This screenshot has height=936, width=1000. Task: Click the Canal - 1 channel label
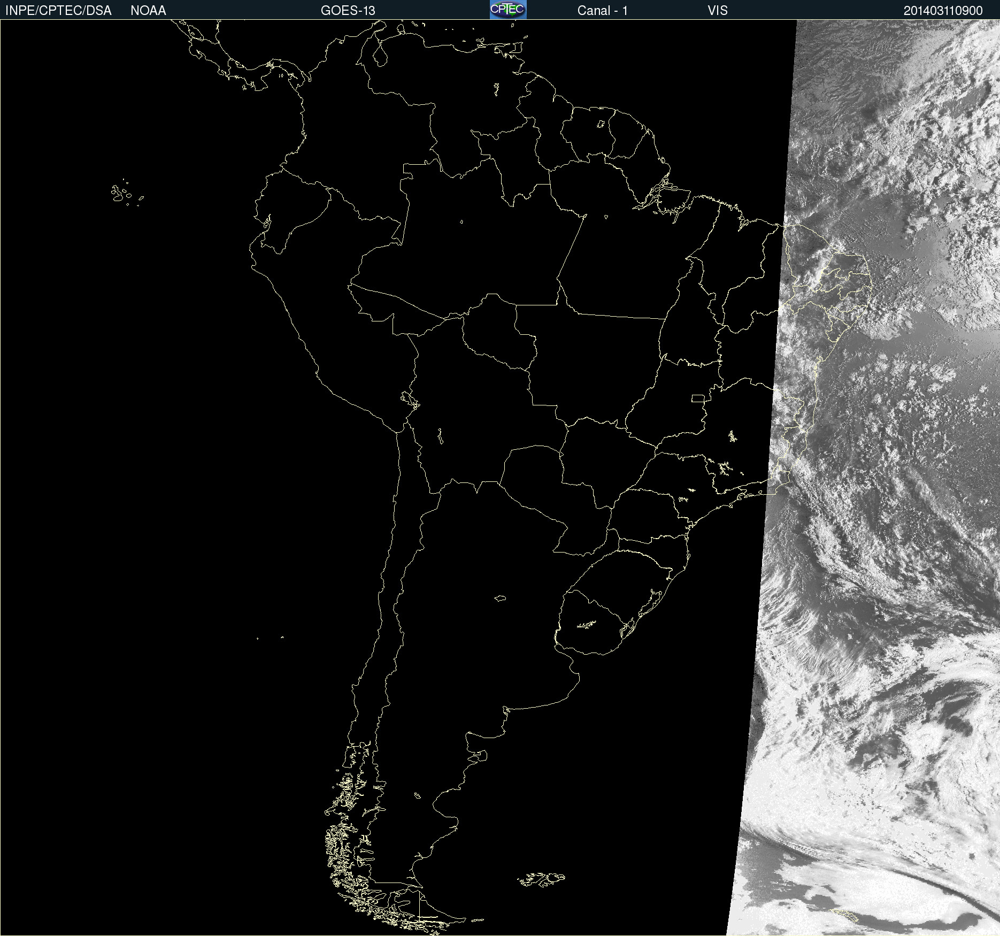click(x=602, y=11)
